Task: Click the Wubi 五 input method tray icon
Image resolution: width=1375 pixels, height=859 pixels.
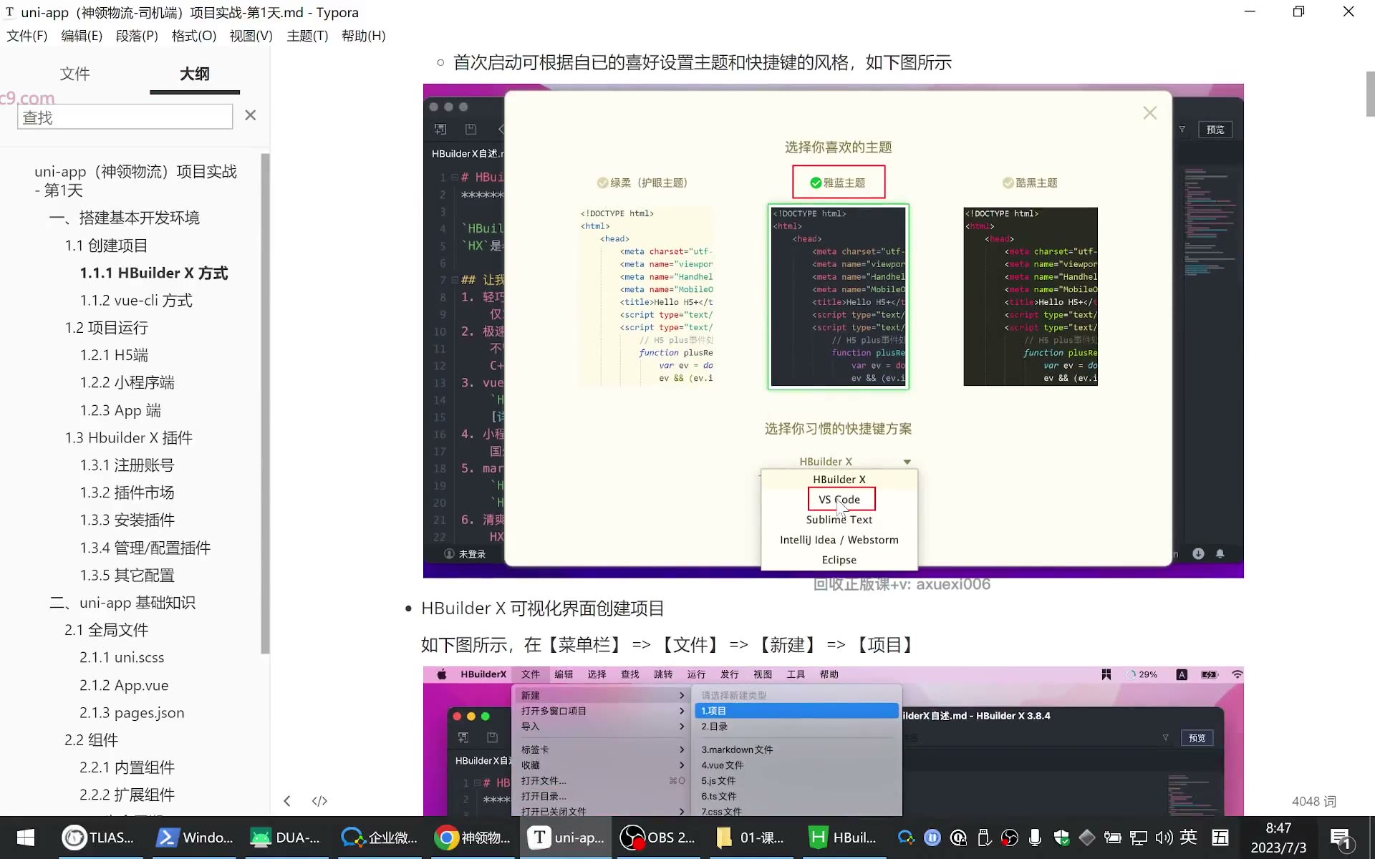Action: [1220, 838]
